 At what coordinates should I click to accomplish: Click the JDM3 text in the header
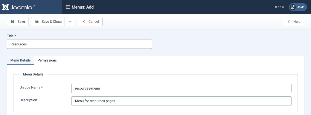[301, 7]
